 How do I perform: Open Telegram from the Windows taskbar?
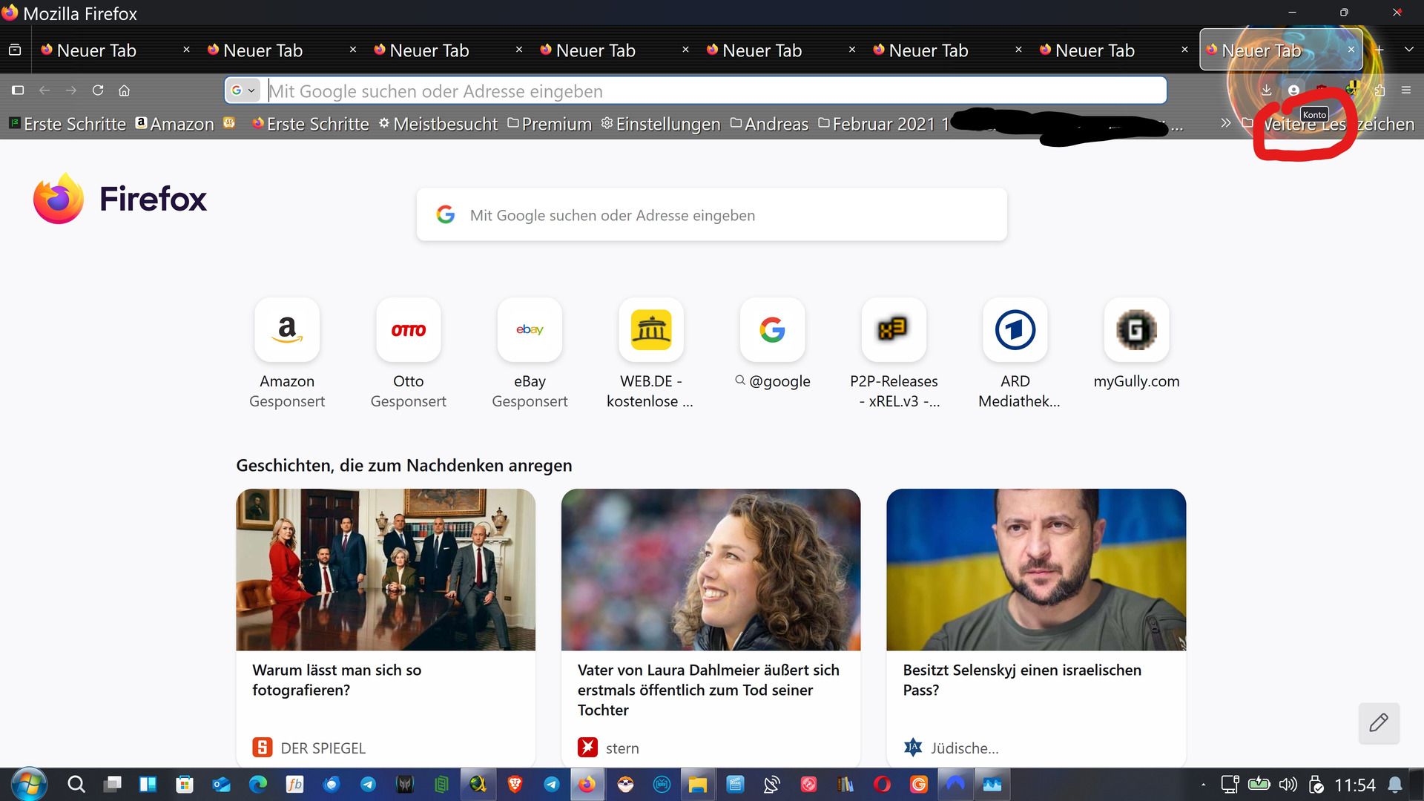[x=368, y=785]
